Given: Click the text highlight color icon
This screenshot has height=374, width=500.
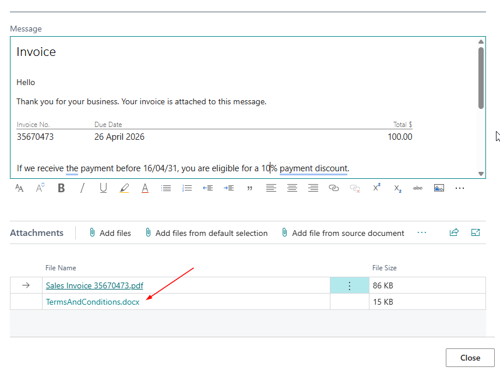Looking at the screenshot, I should (124, 188).
